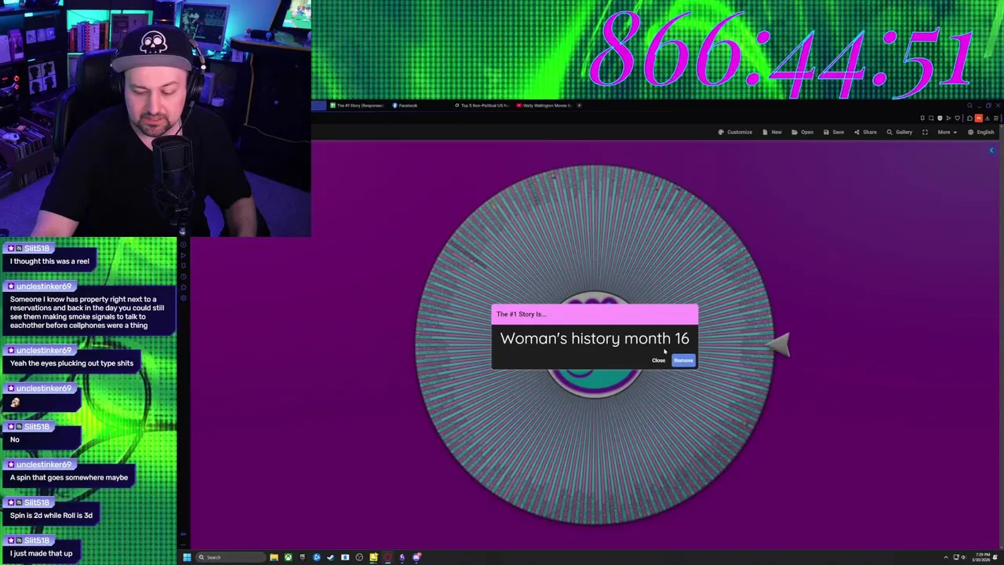This screenshot has width=1004, height=565.
Task: Open the Customize wheel settings
Action: point(735,132)
